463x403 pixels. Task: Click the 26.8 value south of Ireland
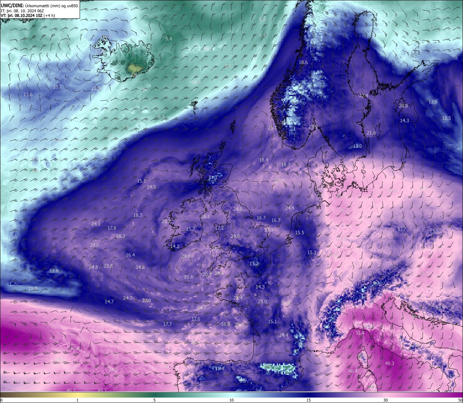(186, 256)
